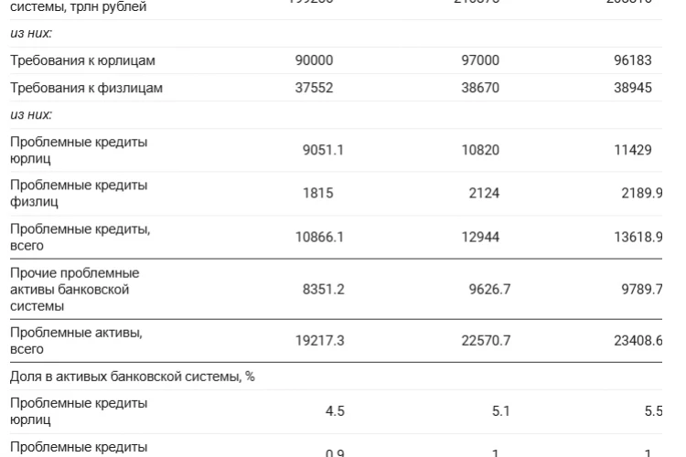Click the 'Требования к юрлицам' row label
Viewport: 686px width, 457px height.
(82, 60)
